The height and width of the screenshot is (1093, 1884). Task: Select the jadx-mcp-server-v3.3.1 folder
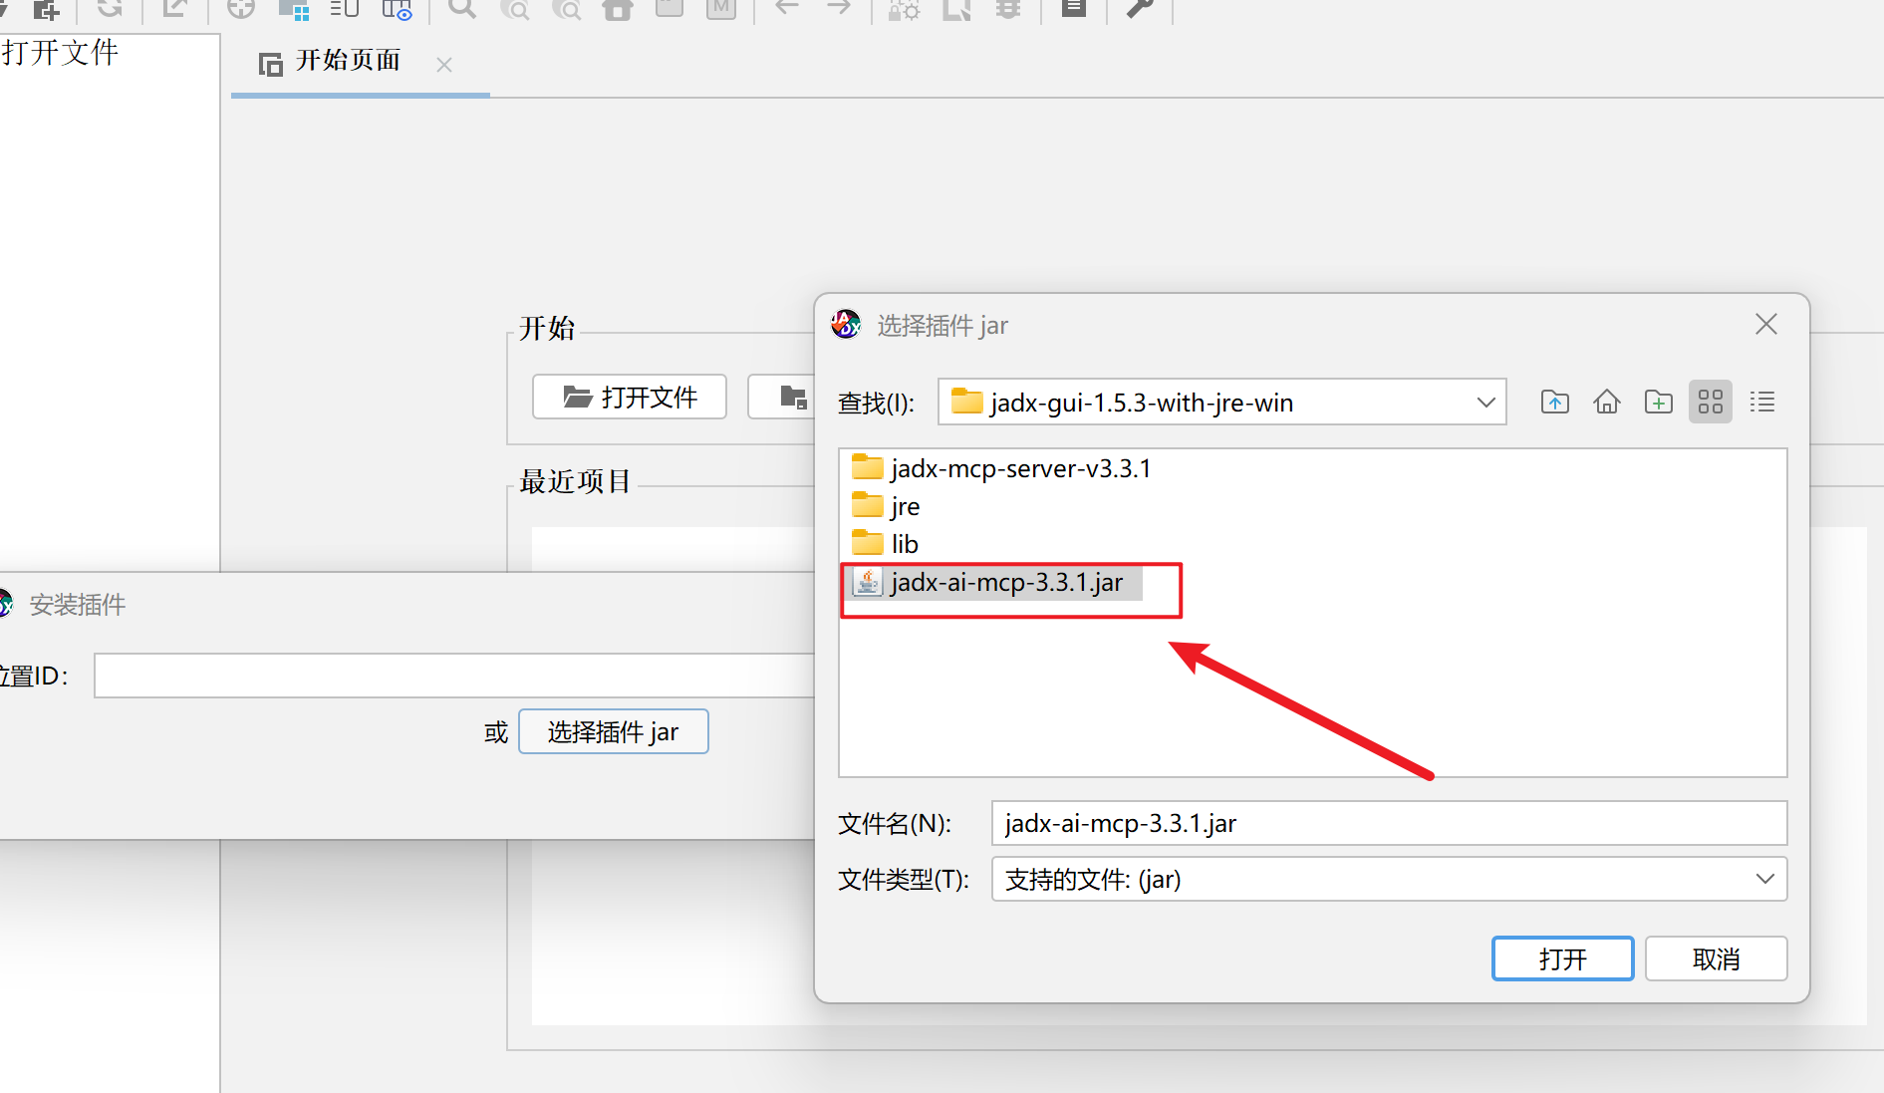[x=1020, y=469]
